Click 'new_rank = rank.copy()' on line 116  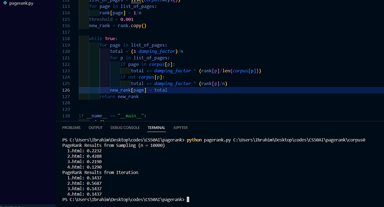[117, 26]
